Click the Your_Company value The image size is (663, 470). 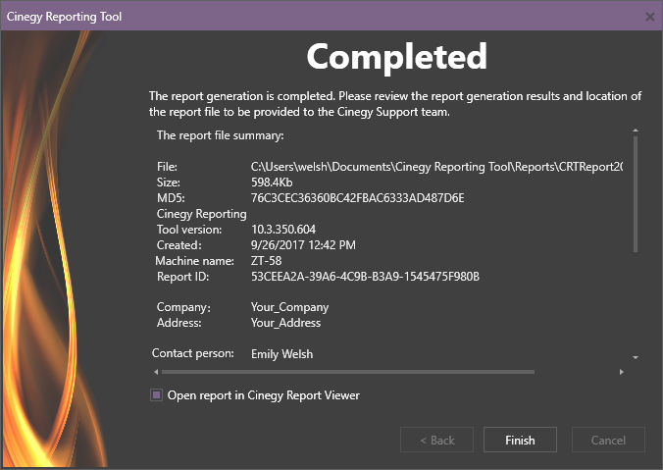[x=289, y=307]
